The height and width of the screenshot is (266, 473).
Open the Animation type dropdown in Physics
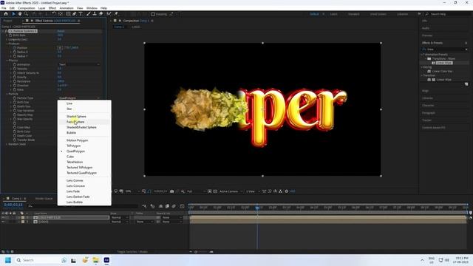(79, 64)
